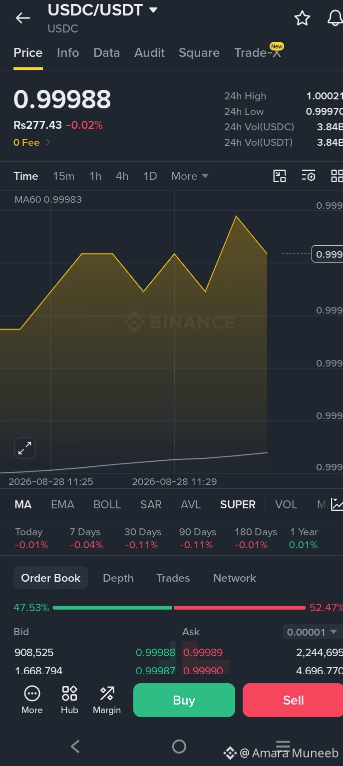
Task: Tap the red Sell button
Action: pyautogui.click(x=293, y=700)
